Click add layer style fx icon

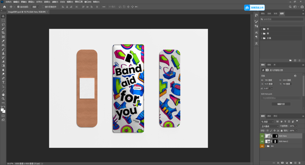(278, 163)
